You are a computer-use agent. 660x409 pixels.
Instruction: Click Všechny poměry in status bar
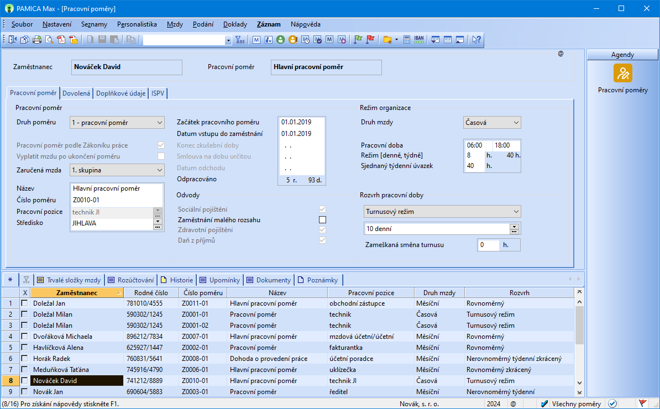(576, 403)
